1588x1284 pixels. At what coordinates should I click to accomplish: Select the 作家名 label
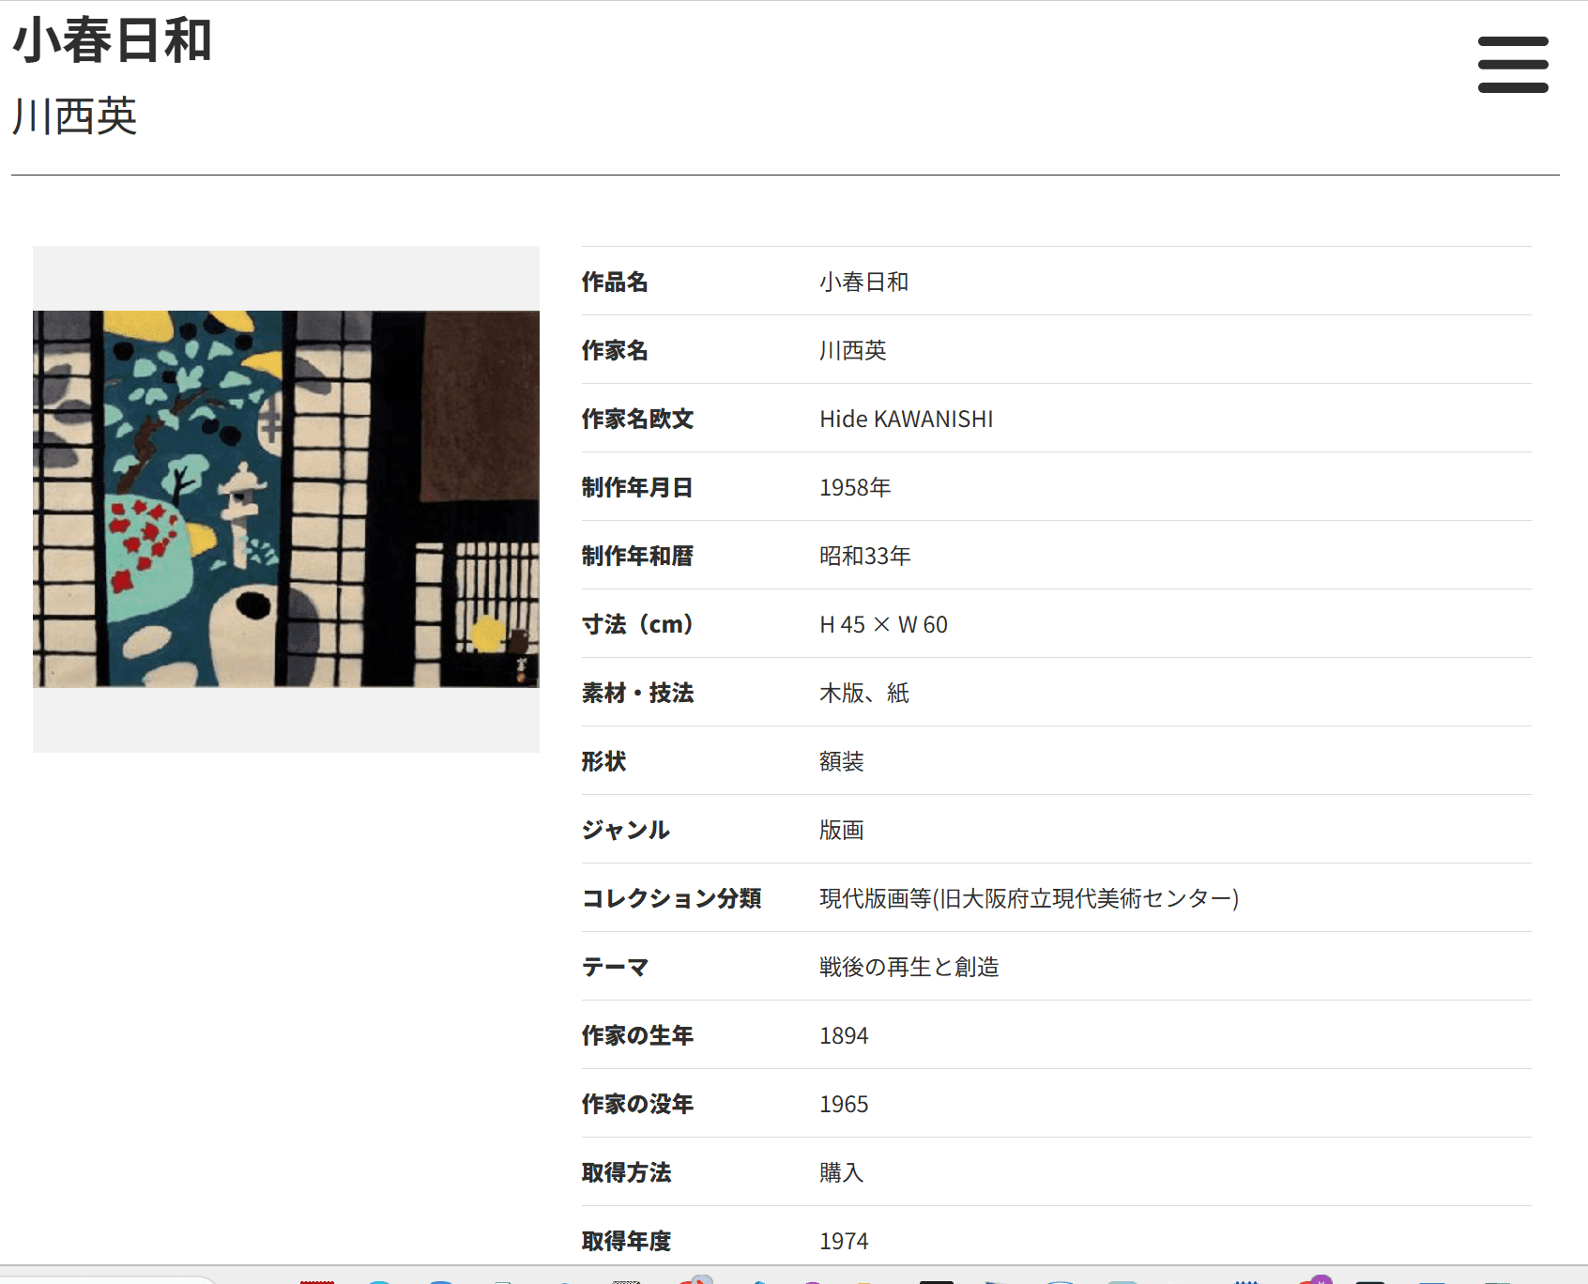615,350
